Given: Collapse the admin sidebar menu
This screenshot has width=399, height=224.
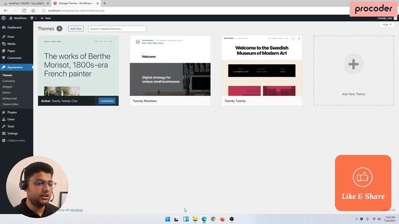Looking at the screenshot, I should (14, 141).
